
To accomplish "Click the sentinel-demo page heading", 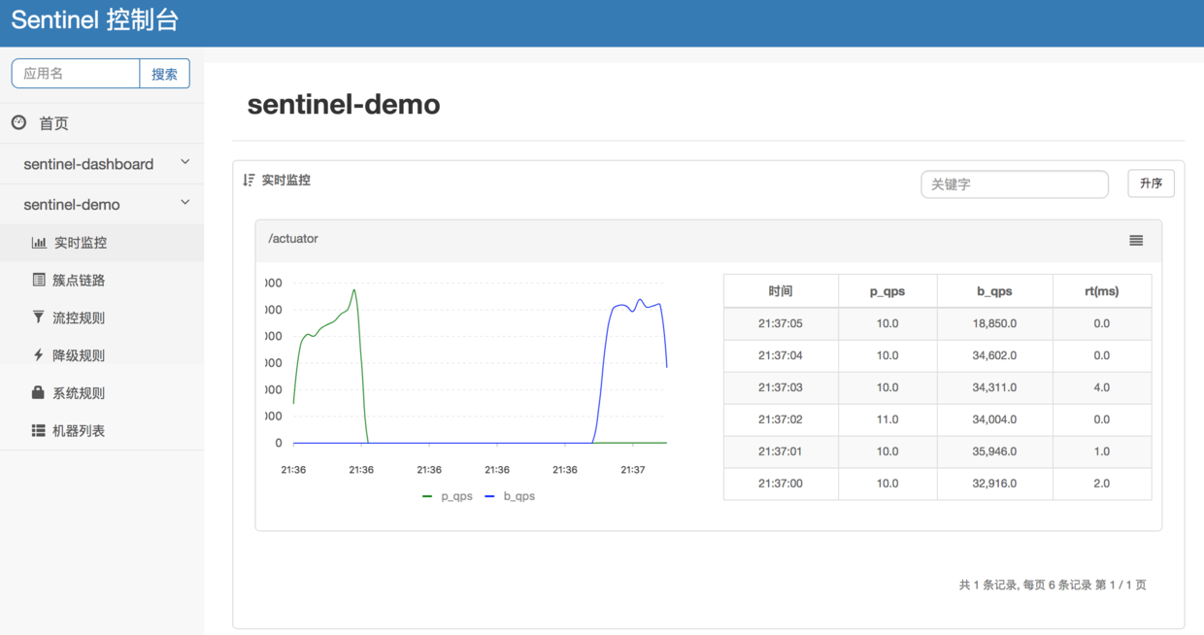I will coord(344,104).
